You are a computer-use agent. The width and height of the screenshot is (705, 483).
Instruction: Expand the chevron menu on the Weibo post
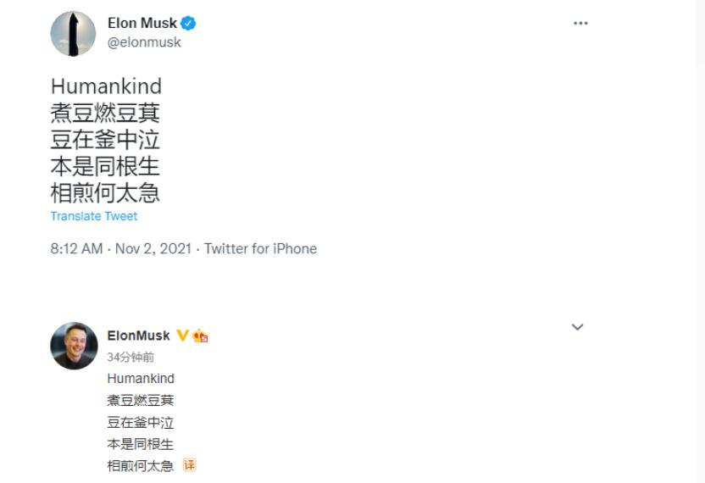(578, 327)
